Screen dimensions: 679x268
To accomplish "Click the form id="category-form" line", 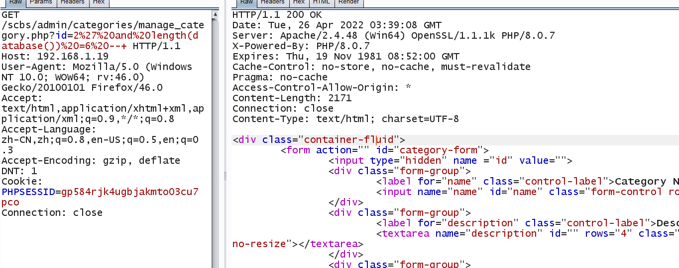I will click(384, 150).
